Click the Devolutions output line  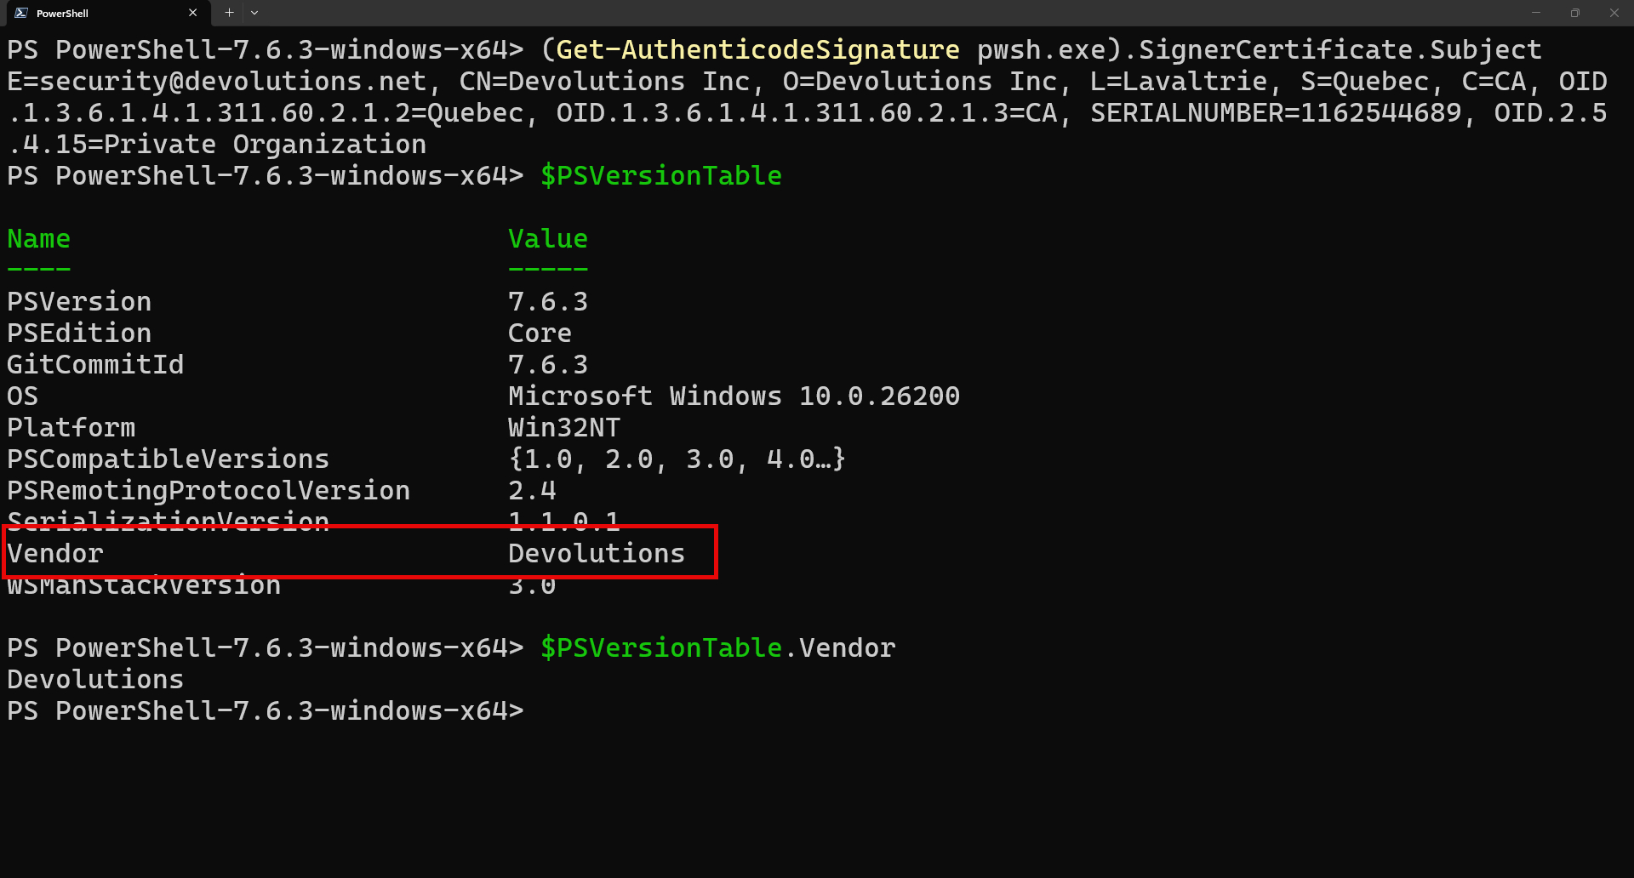click(95, 680)
